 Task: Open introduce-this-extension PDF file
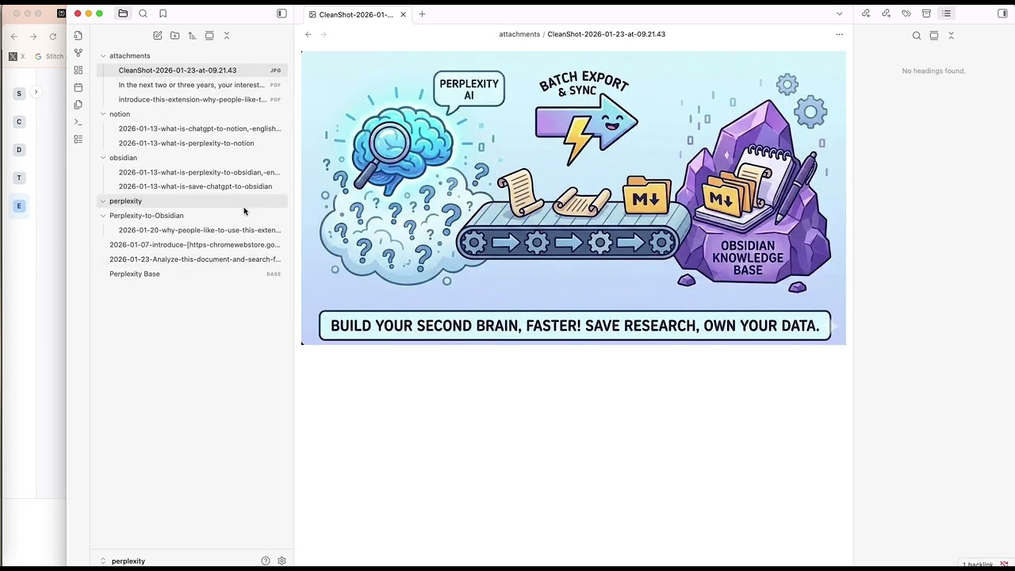192,100
